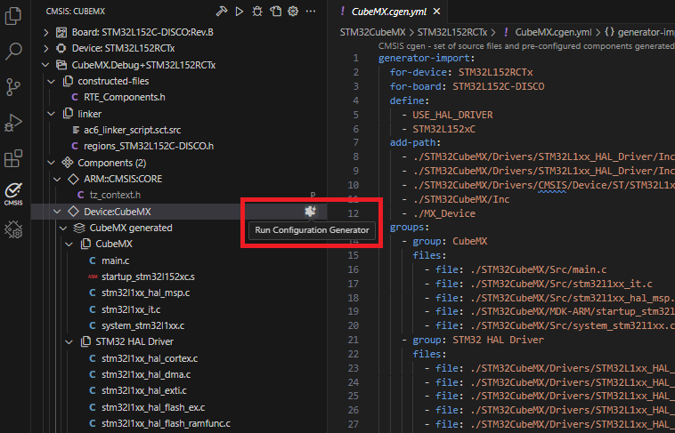Collapse the CubeMX file group

(69, 245)
